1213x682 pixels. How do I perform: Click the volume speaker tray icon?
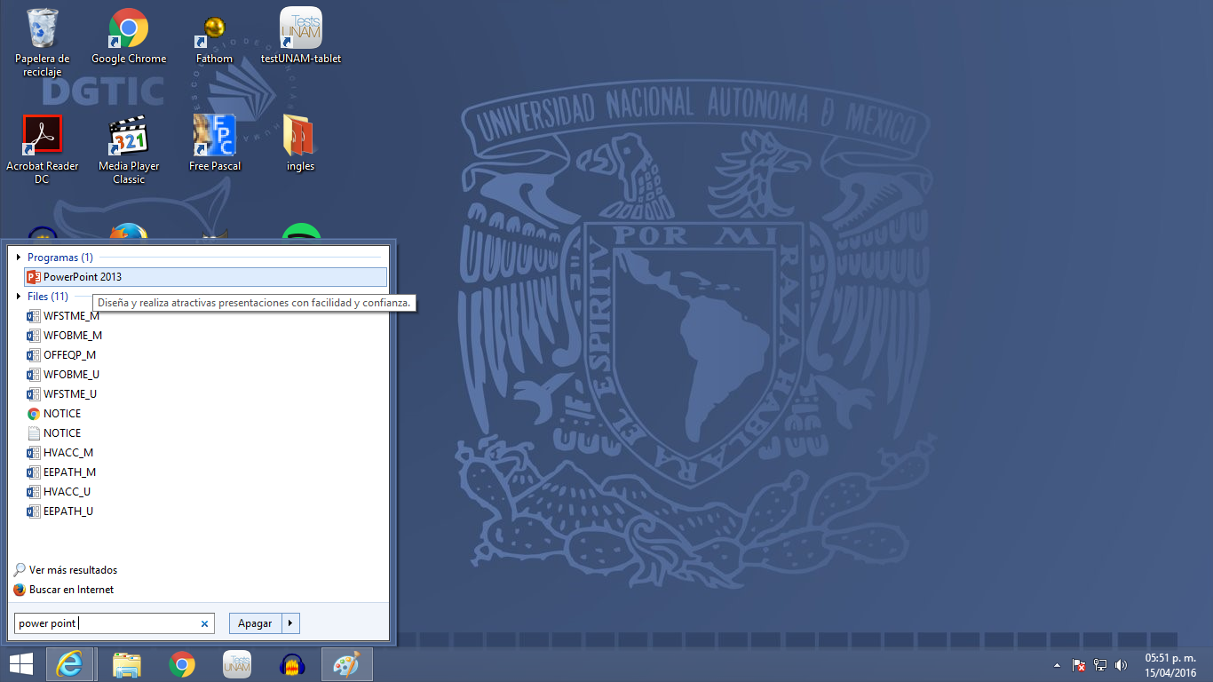[x=1122, y=664]
